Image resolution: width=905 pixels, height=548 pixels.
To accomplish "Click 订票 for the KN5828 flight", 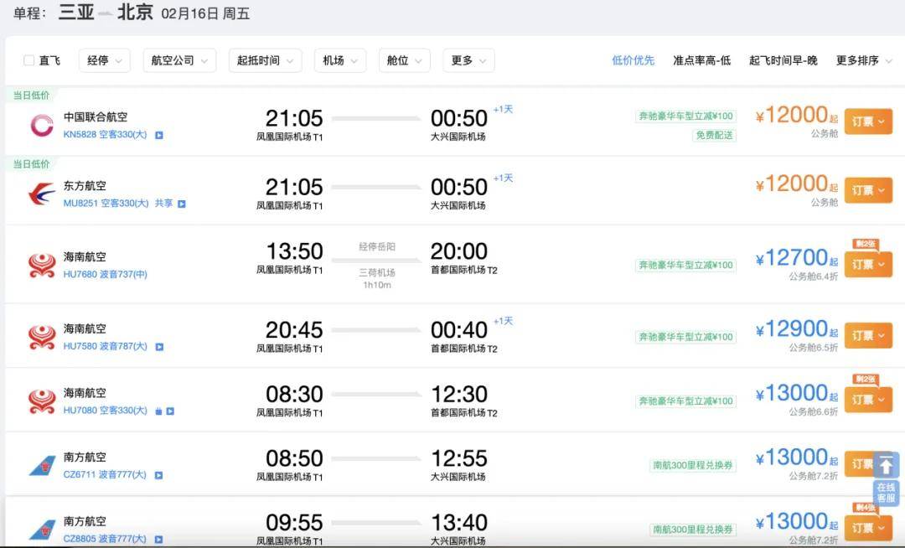I will pyautogui.click(x=867, y=121).
